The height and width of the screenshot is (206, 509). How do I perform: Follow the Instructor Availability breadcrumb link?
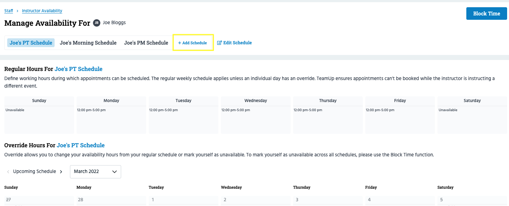point(42,11)
